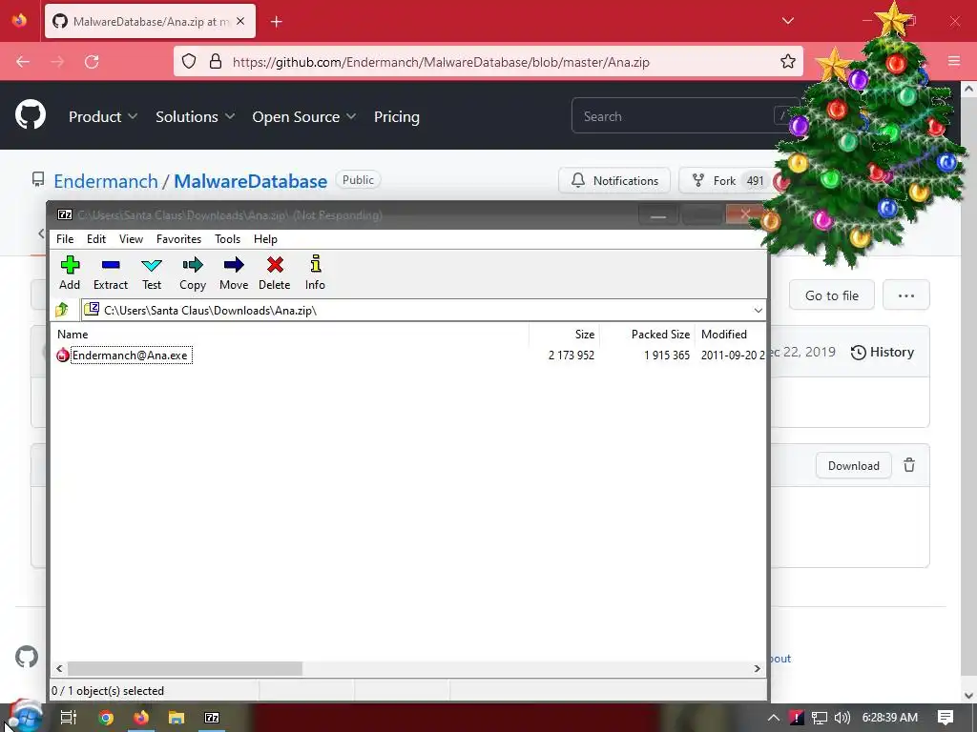Click the trash delete file icon
Screen dimensions: 977x732
coord(909,465)
